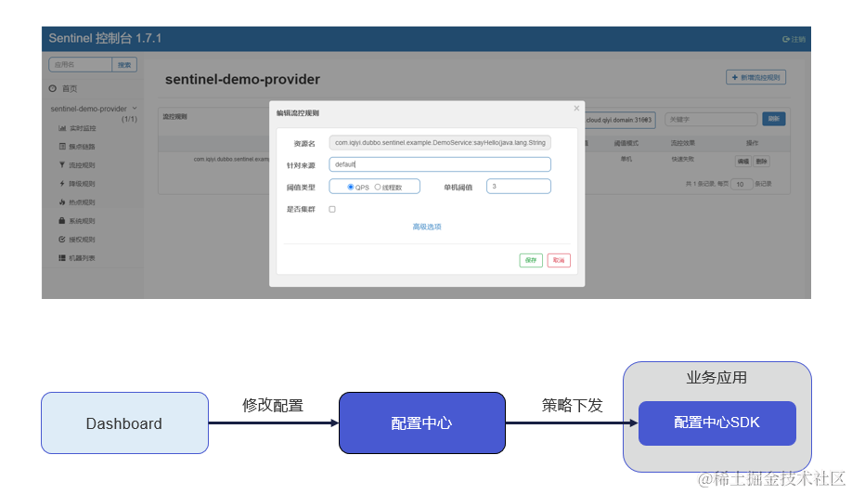Screen dimensions: 852x494
Task: Select 授权规则 check icon item
Action: coord(77,240)
